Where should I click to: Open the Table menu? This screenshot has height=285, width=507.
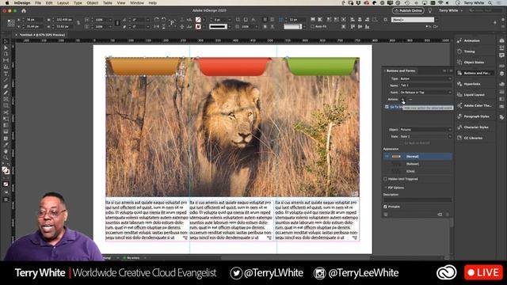coord(108,2)
